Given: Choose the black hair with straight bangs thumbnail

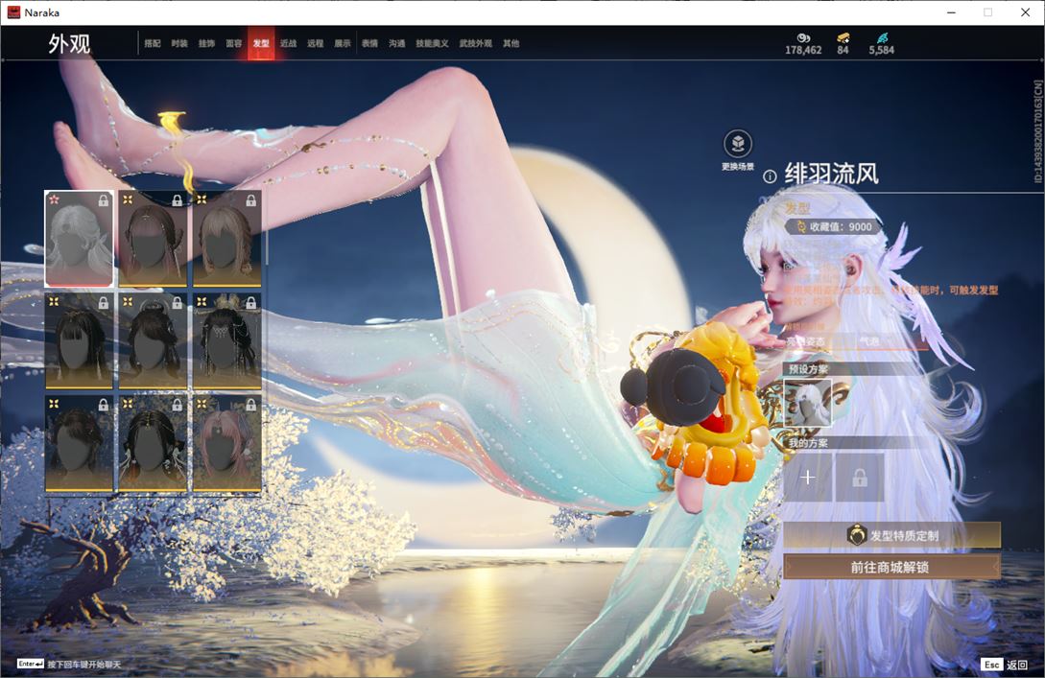Looking at the screenshot, I should [x=79, y=341].
